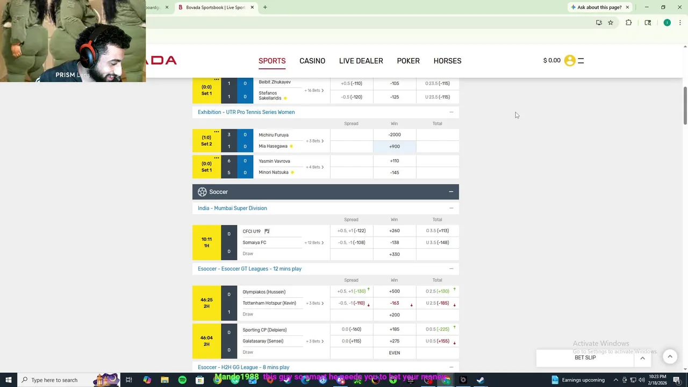Switch to the SPORTS tab
Image resolution: width=688 pixels, height=387 pixels.
click(272, 61)
